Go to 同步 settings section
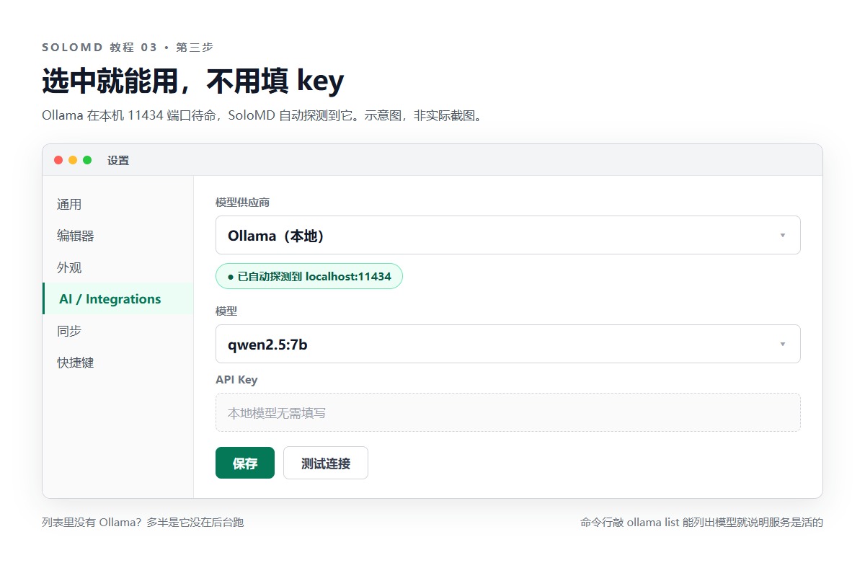Viewport: 865px width, 568px height. click(x=117, y=331)
